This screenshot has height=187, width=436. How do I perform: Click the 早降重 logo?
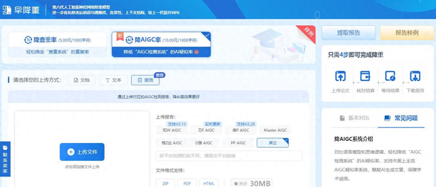point(21,10)
